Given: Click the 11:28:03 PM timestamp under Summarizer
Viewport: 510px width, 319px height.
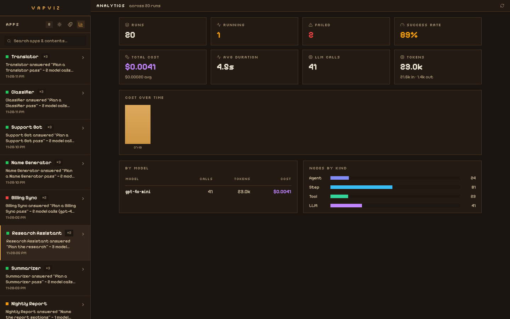Looking at the screenshot, I should point(16,288).
